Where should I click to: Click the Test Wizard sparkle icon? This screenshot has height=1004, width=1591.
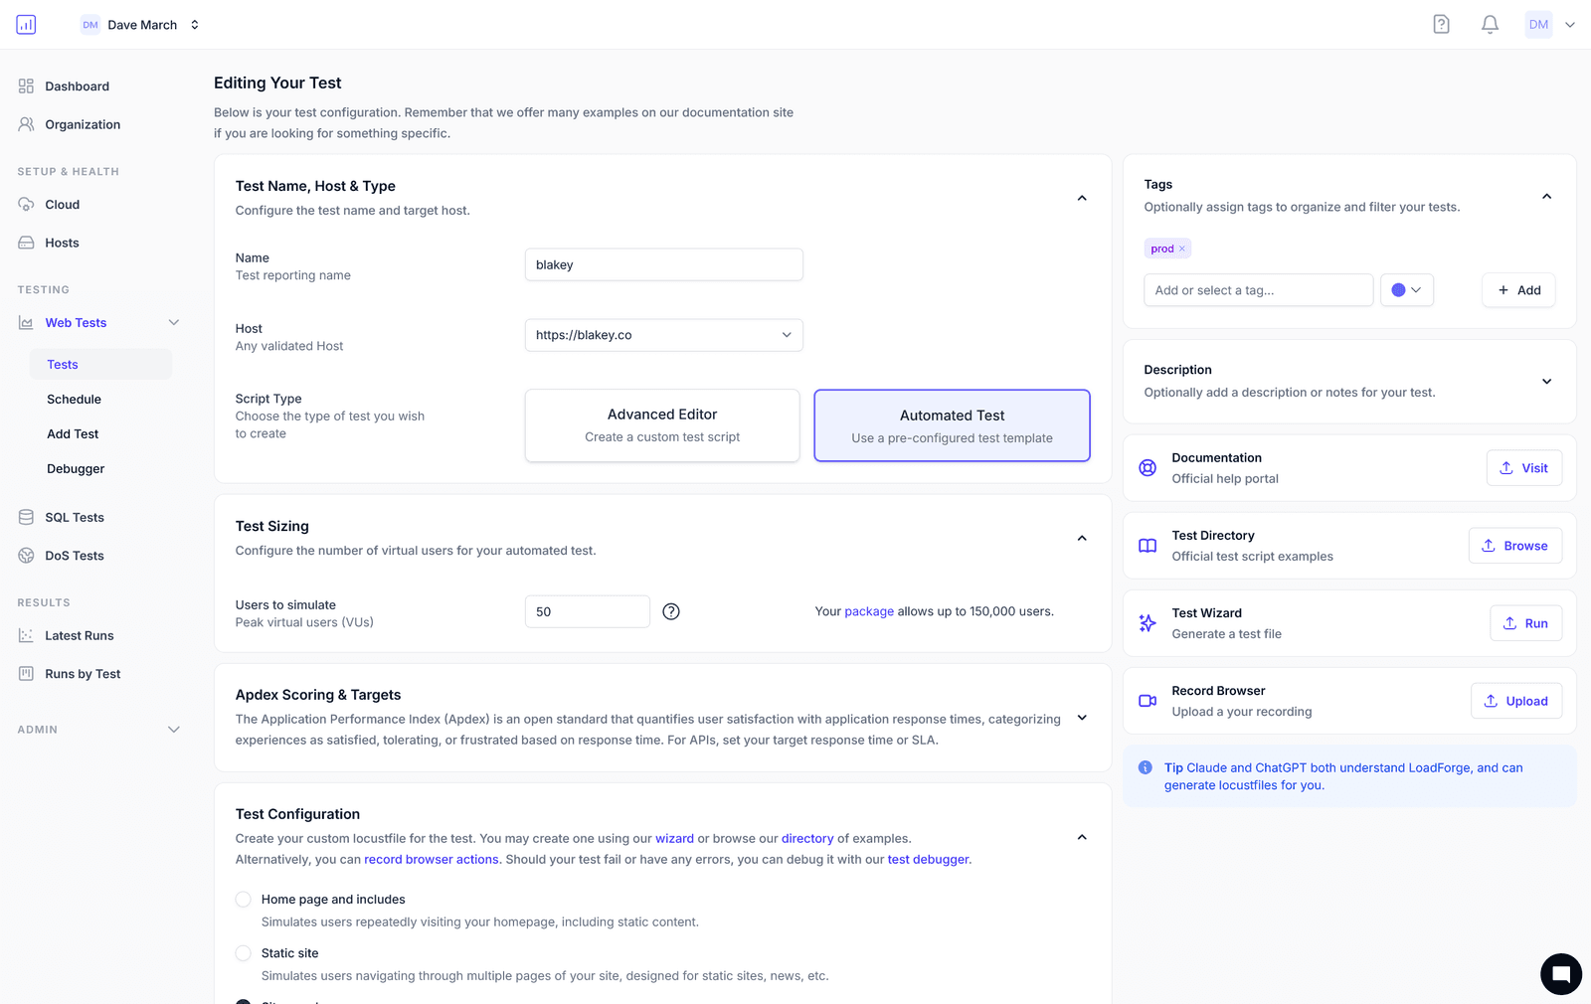(1147, 622)
